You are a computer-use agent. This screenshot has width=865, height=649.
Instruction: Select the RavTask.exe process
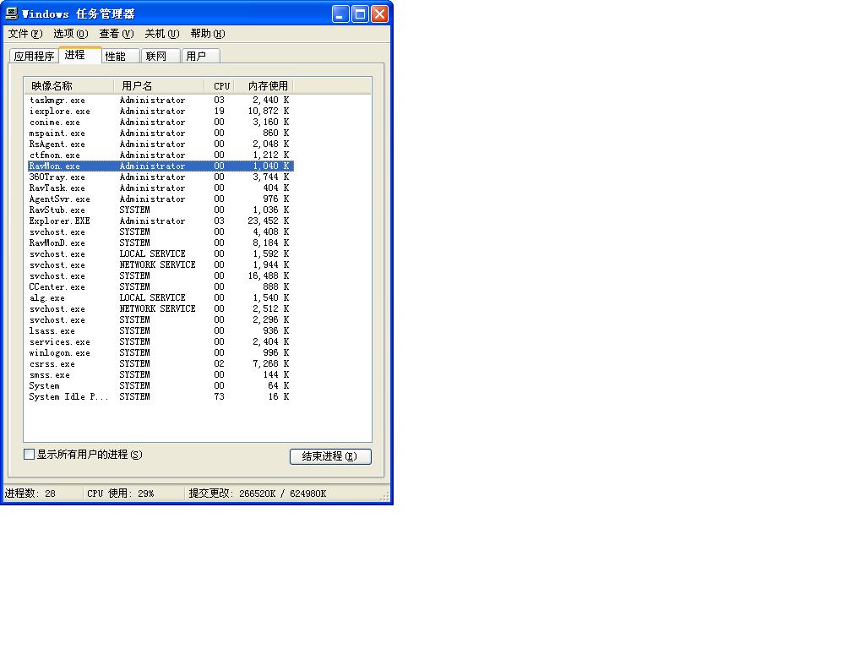point(160,188)
